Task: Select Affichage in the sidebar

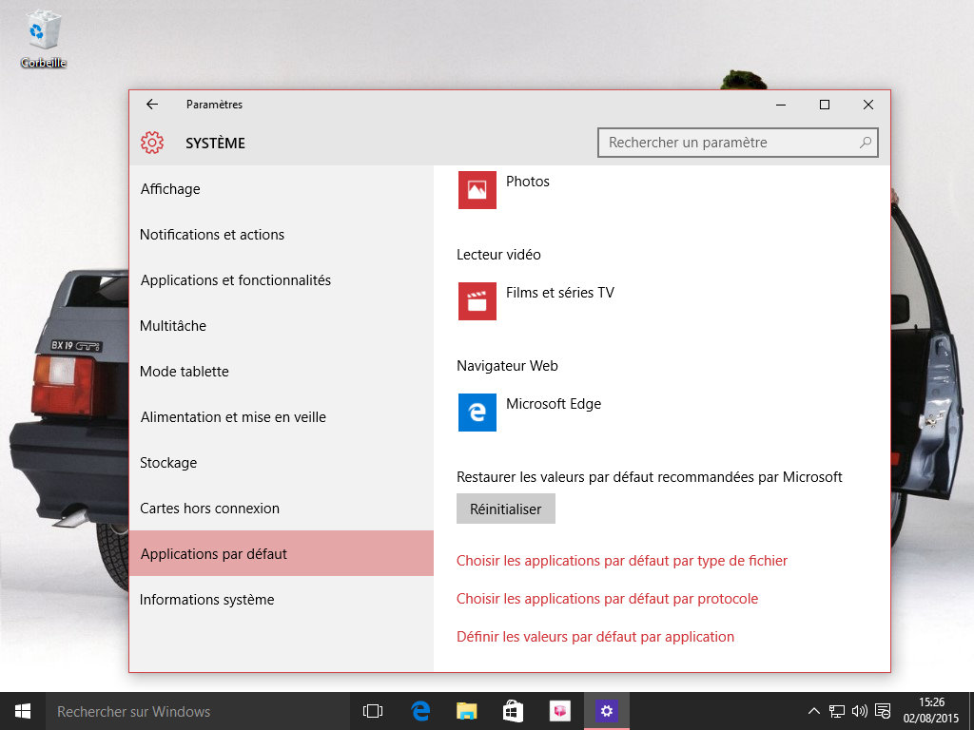Action: pyautogui.click(x=170, y=189)
